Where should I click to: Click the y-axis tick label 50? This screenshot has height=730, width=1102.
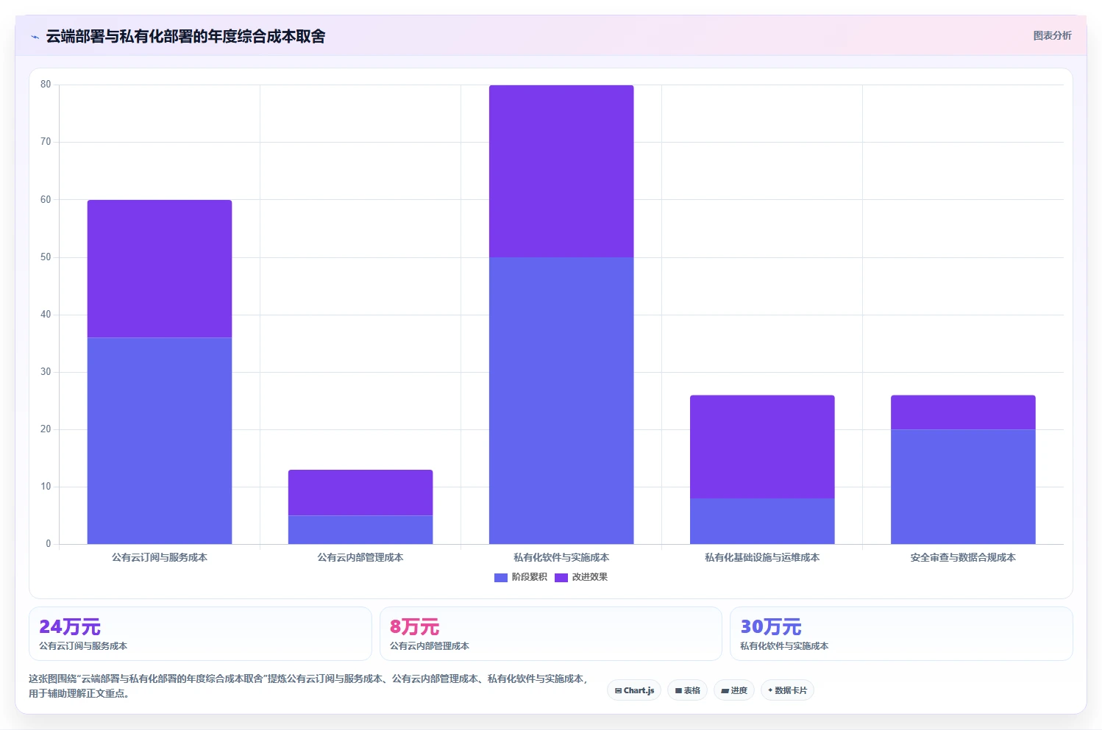point(46,257)
